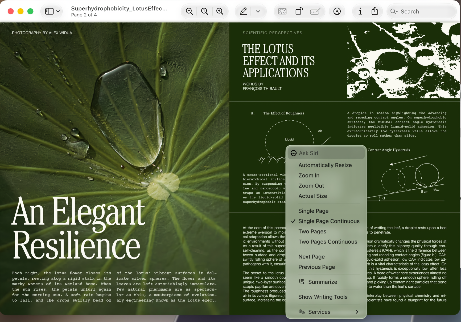
Task: Open the Inspector info panel
Action: (x=360, y=11)
